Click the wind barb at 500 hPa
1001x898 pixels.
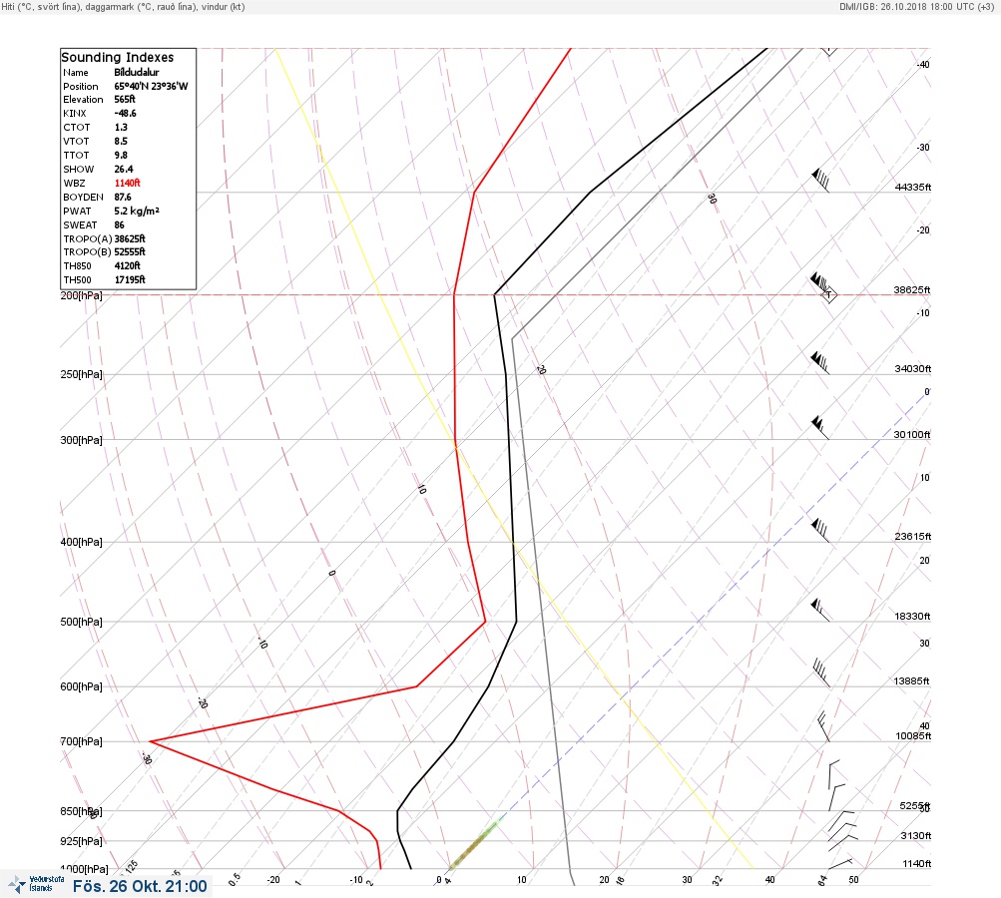pyautogui.click(x=820, y=611)
